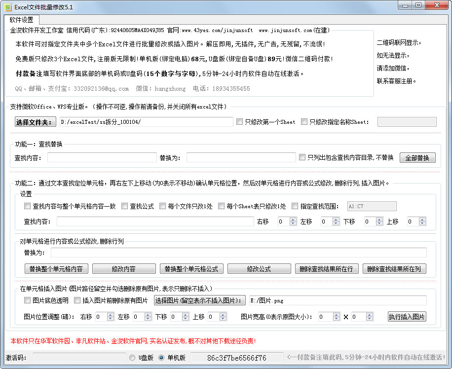The width and height of the screenshot is (452, 369).
Task: Click the 执行插入图片 button
Action: [x=407, y=317]
